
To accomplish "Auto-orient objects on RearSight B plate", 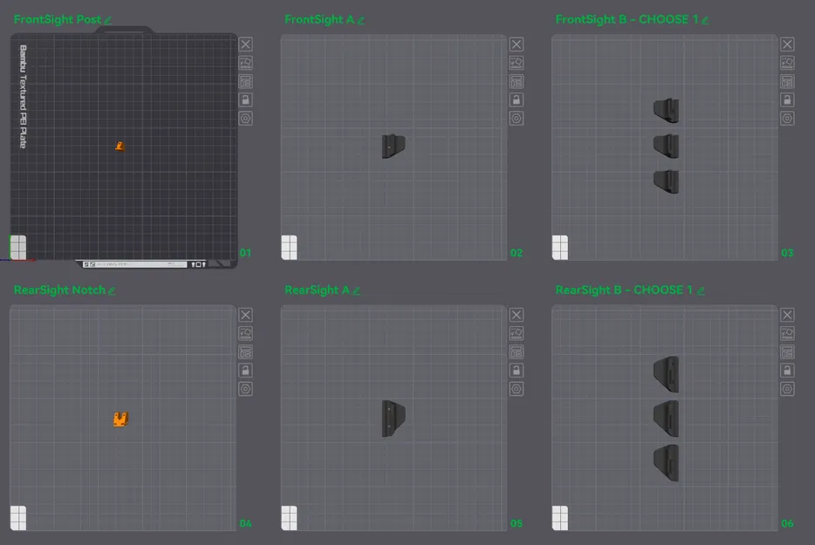I will pos(787,334).
